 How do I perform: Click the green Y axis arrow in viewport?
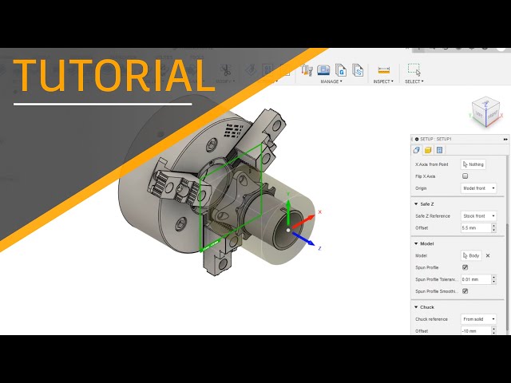[x=288, y=211]
